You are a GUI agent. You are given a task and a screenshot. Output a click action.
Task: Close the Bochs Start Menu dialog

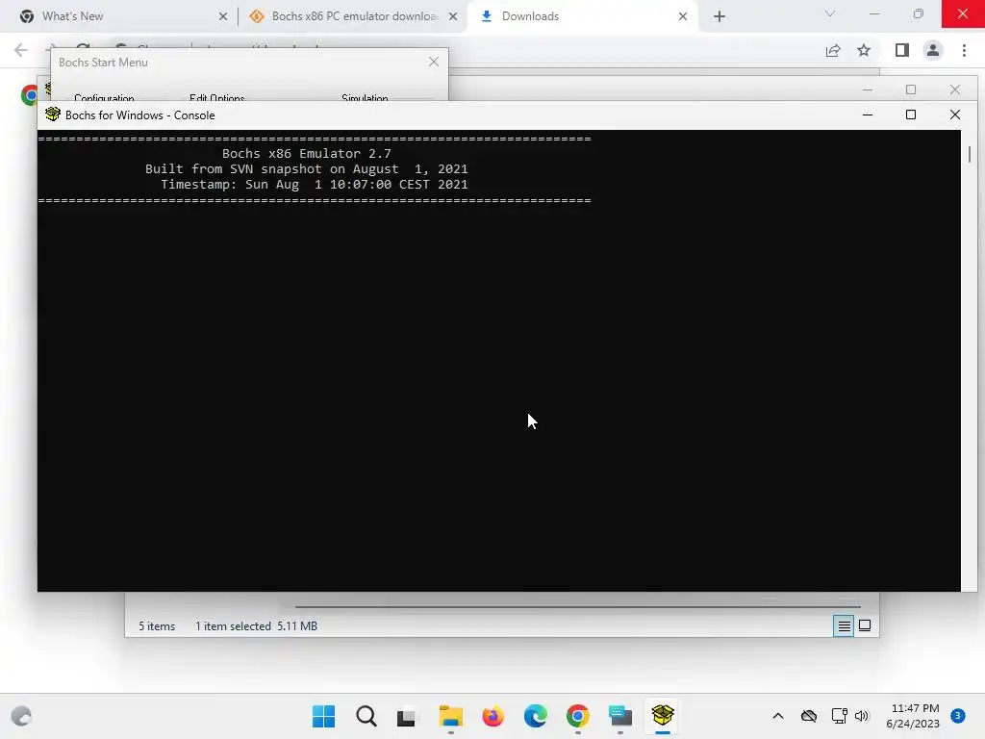click(x=434, y=62)
